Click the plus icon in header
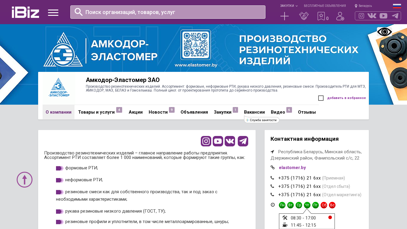 (285, 16)
